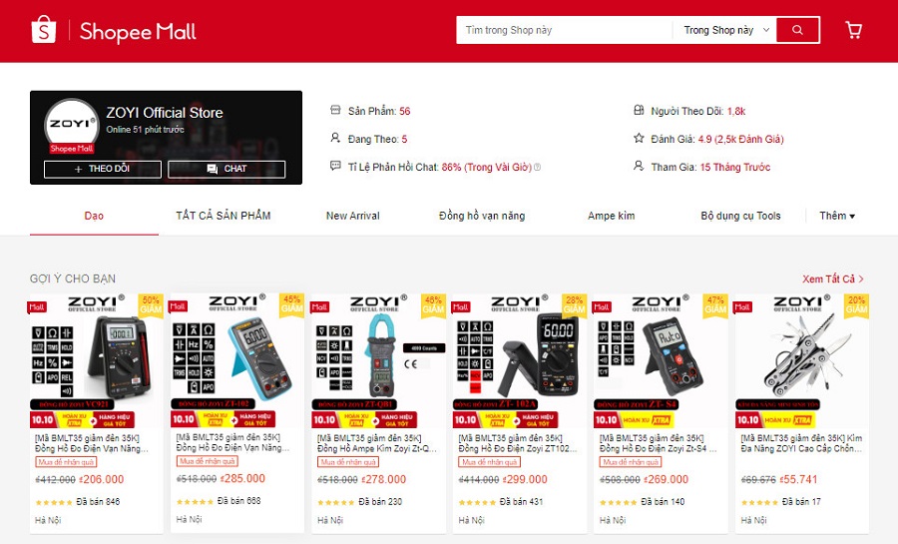
Task: Click the ZOYI store avatar logo
Action: coord(71,126)
